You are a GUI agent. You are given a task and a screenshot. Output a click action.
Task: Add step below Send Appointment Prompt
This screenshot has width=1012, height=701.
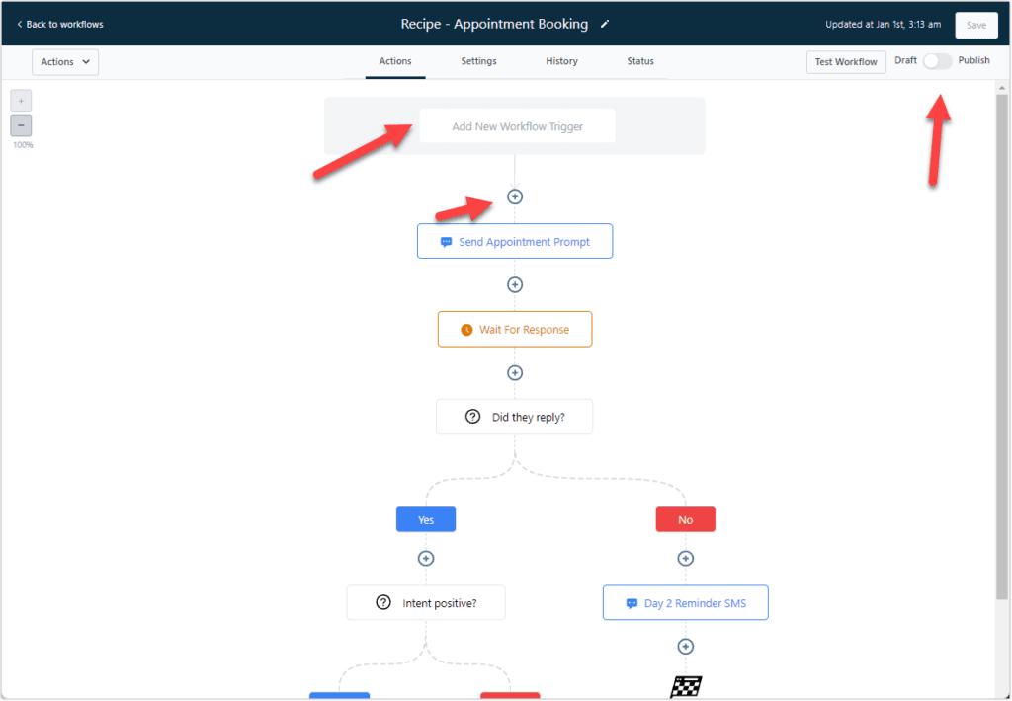tap(514, 284)
